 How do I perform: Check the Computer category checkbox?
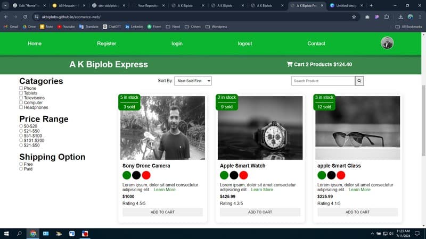[x=21, y=103]
